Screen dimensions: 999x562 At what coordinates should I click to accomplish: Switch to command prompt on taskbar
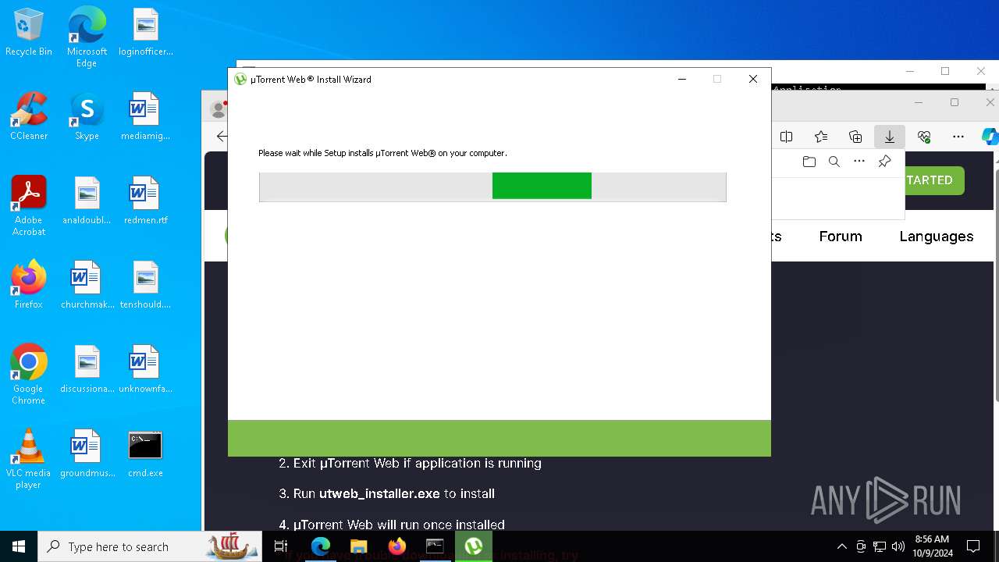435,546
